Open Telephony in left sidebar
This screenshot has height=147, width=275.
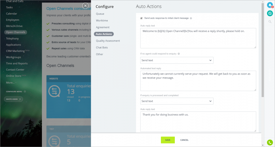pos(12,38)
